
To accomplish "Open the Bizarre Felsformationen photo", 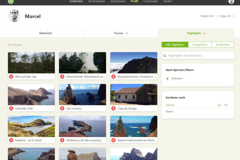I will click(x=134, y=126).
